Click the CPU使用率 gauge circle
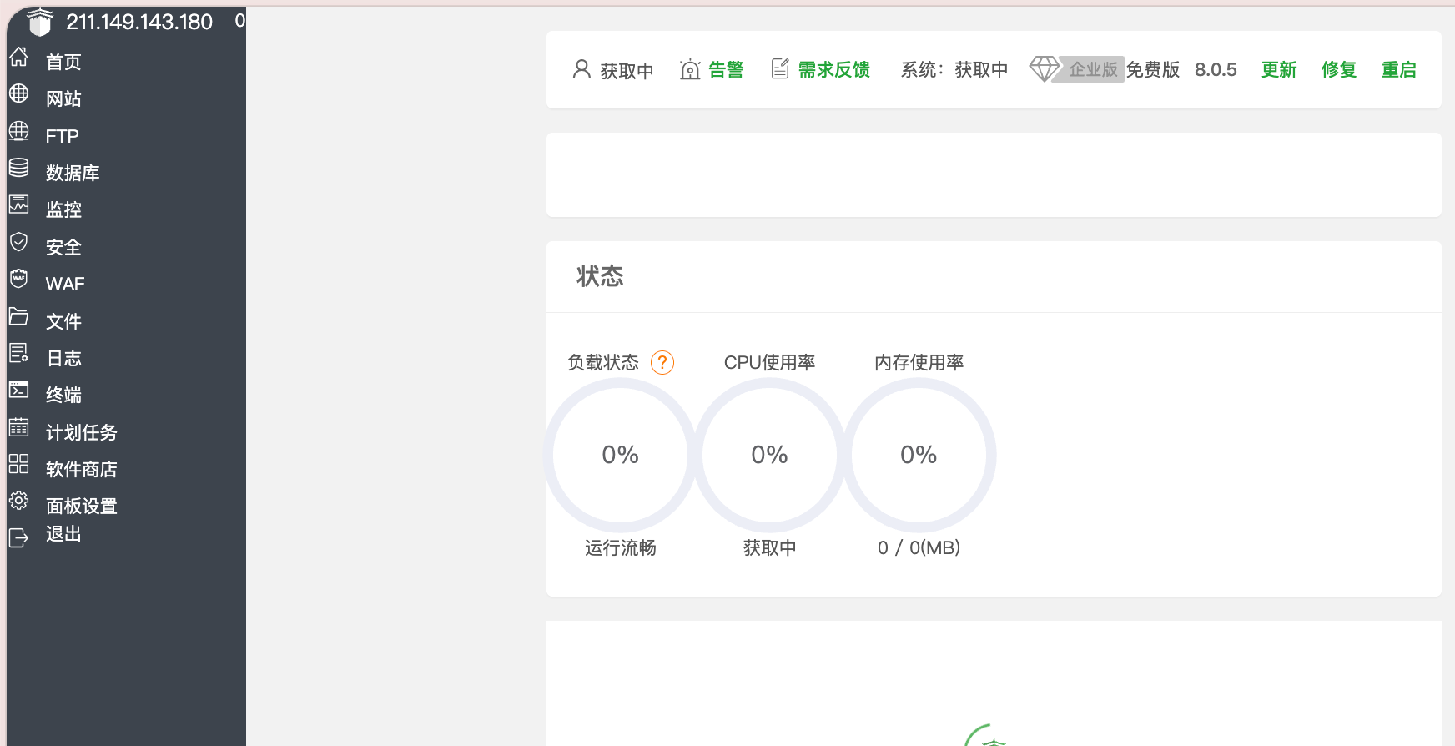 (769, 455)
